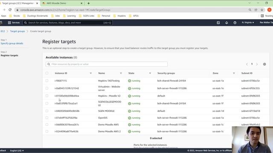Open Learning bookmark folder

tap(69, 16)
